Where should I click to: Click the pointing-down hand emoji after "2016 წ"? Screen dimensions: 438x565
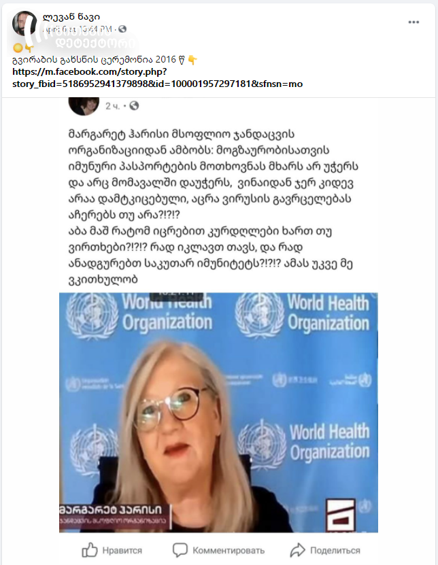point(193,60)
